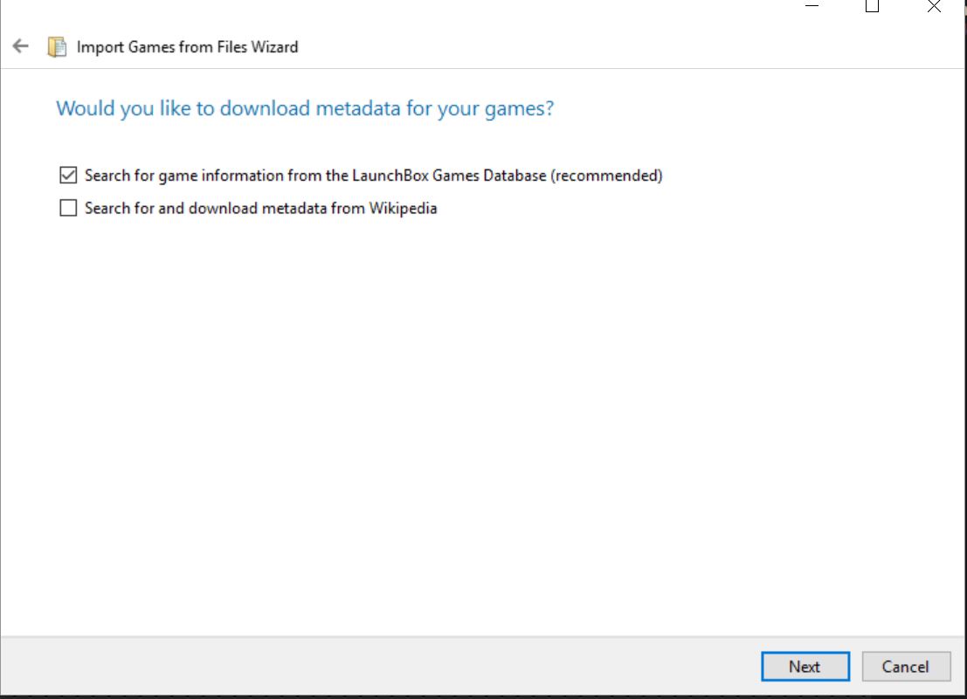Go back using the back arrow
This screenshot has width=967, height=699.
point(21,46)
